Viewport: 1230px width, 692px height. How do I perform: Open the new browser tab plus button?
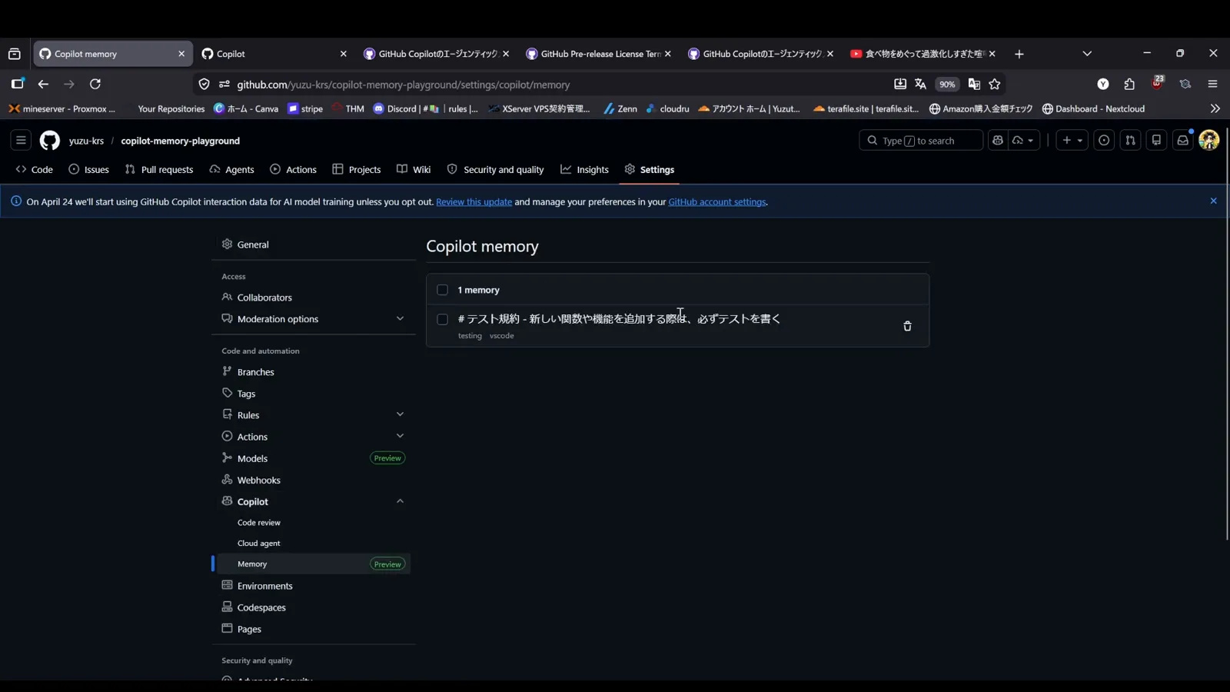(x=1019, y=54)
